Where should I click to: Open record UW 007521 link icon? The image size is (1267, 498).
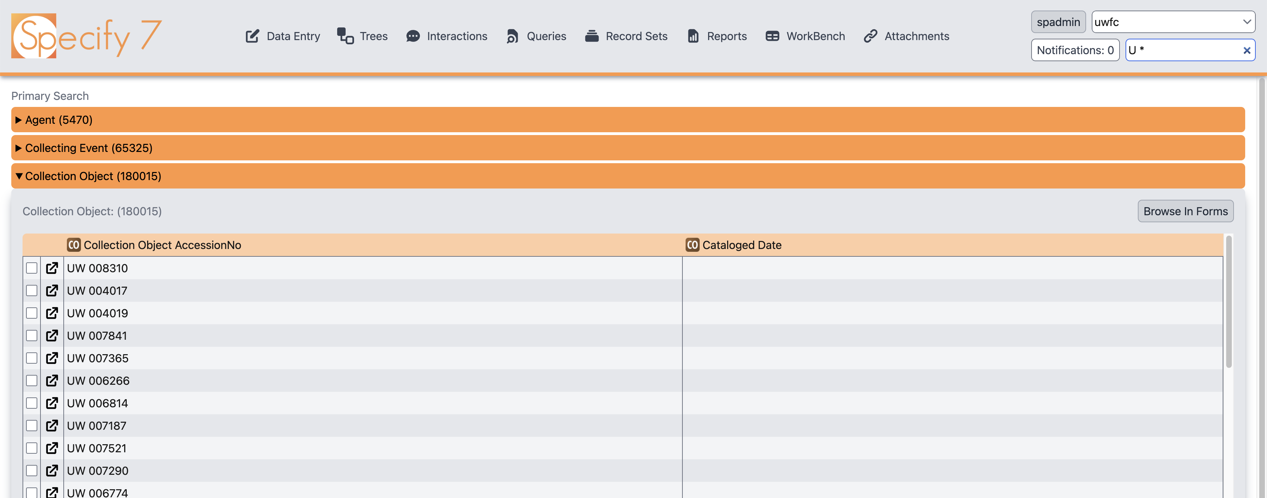(x=52, y=448)
